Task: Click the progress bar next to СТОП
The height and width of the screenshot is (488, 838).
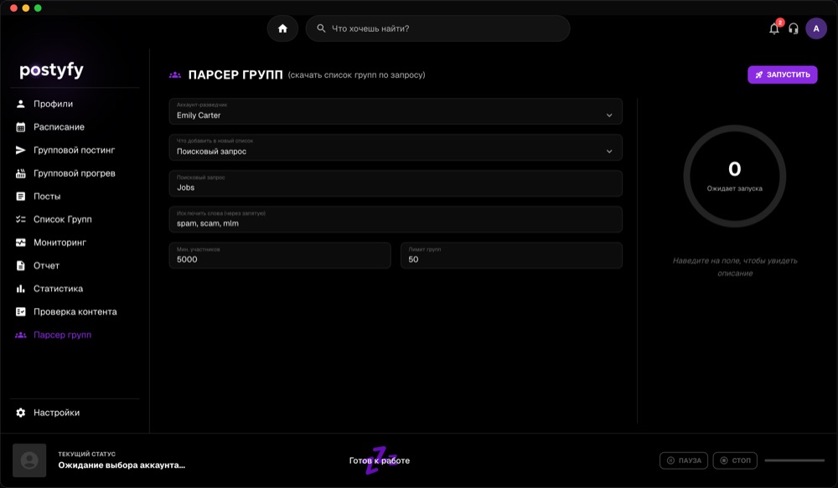Action: point(794,460)
